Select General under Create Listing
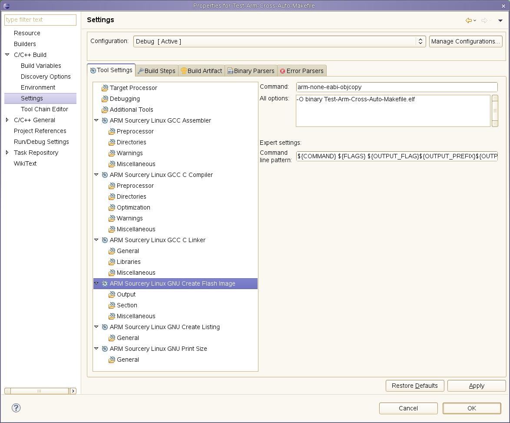The height and width of the screenshot is (423, 510). click(128, 338)
